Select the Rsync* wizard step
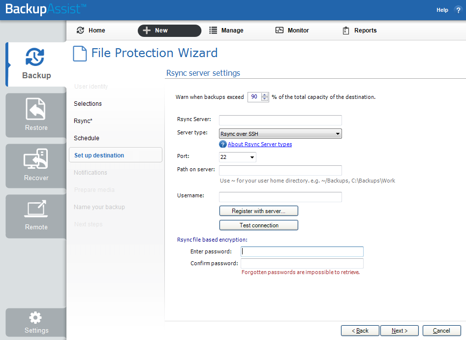The image size is (466, 340). [x=83, y=121]
